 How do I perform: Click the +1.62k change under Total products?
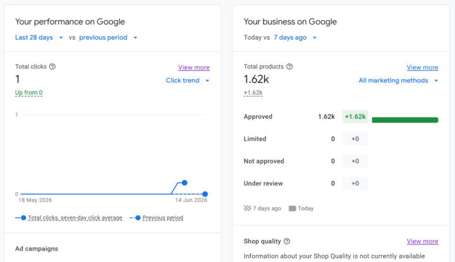click(253, 93)
